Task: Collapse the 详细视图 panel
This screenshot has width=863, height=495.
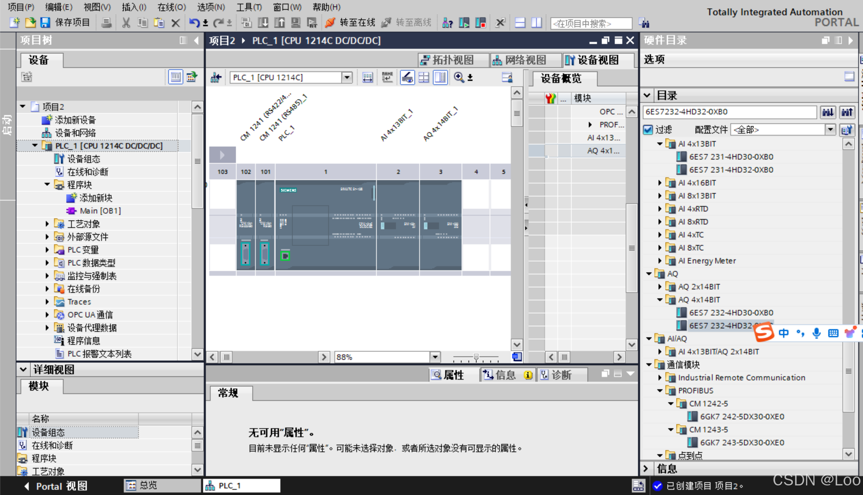Action: coord(23,369)
